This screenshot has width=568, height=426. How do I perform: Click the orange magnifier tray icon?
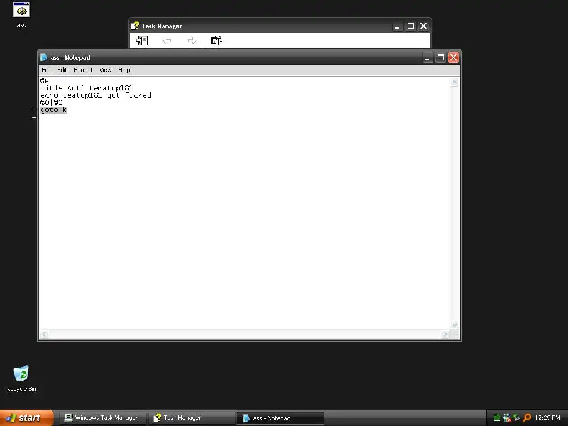point(527,418)
